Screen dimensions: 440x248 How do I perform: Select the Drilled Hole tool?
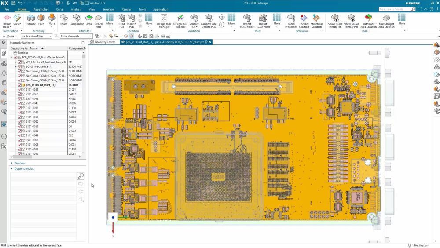[x=98, y=21]
